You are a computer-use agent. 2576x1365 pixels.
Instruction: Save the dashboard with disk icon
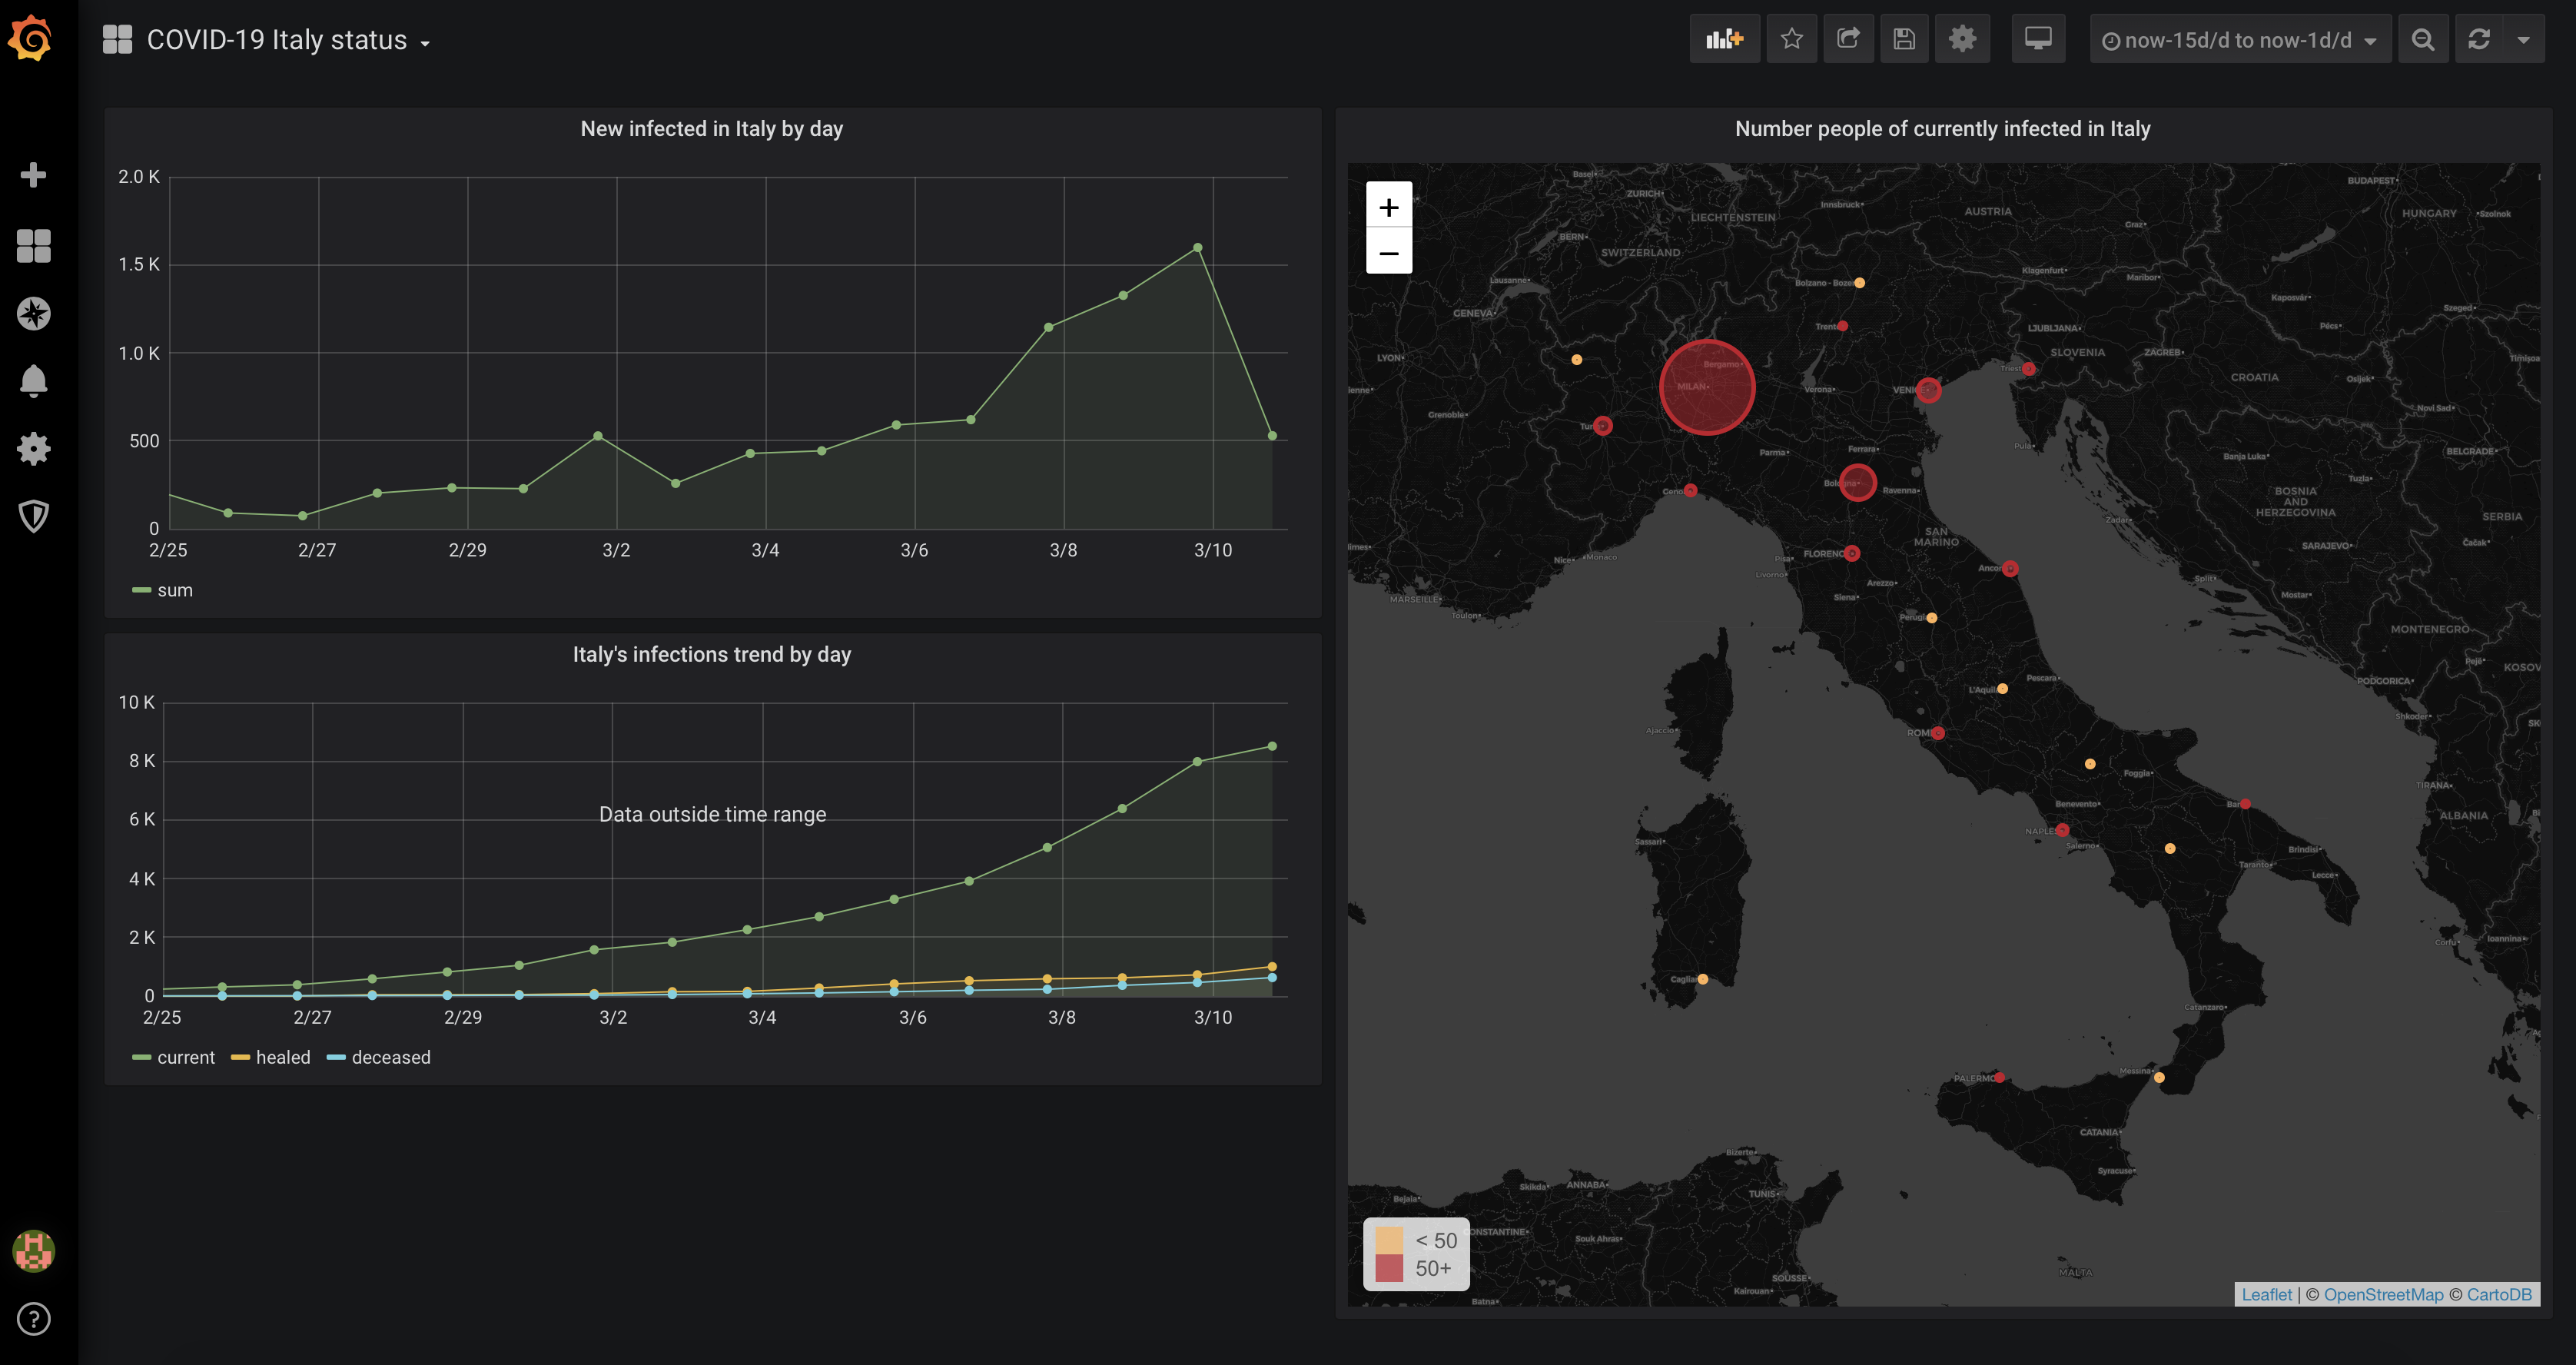coord(1904,39)
